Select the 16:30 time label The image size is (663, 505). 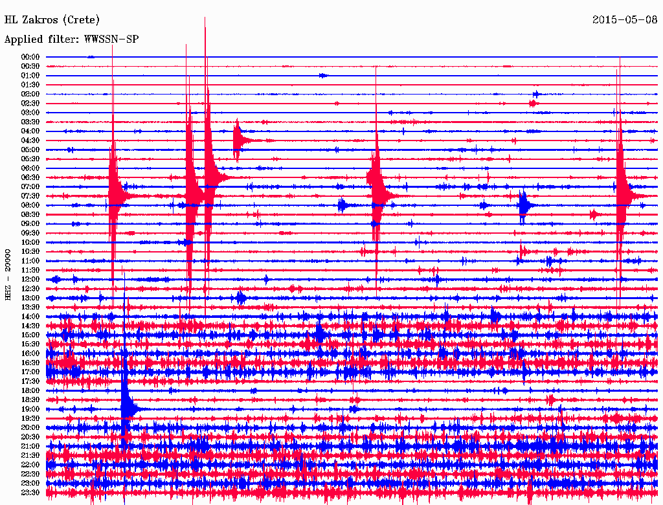tap(30, 363)
